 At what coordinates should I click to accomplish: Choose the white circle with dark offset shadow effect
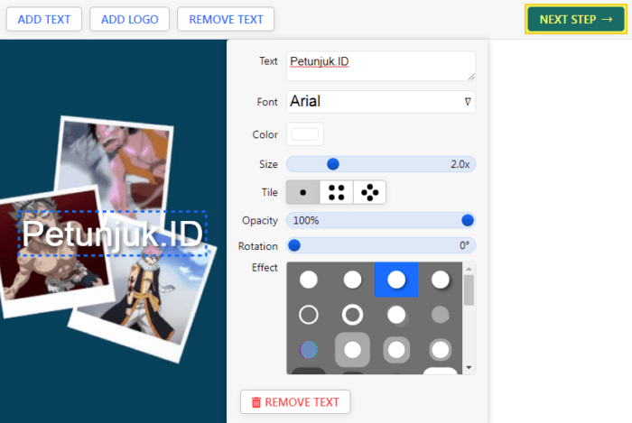click(x=396, y=315)
